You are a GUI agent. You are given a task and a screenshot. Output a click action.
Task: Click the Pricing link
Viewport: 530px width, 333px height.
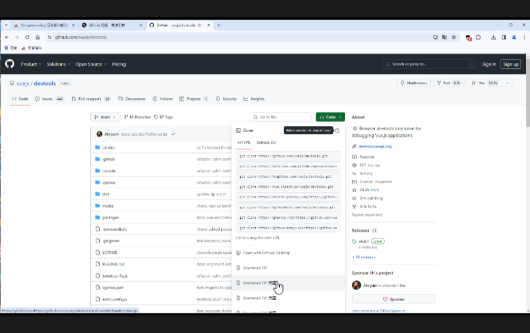tap(119, 64)
